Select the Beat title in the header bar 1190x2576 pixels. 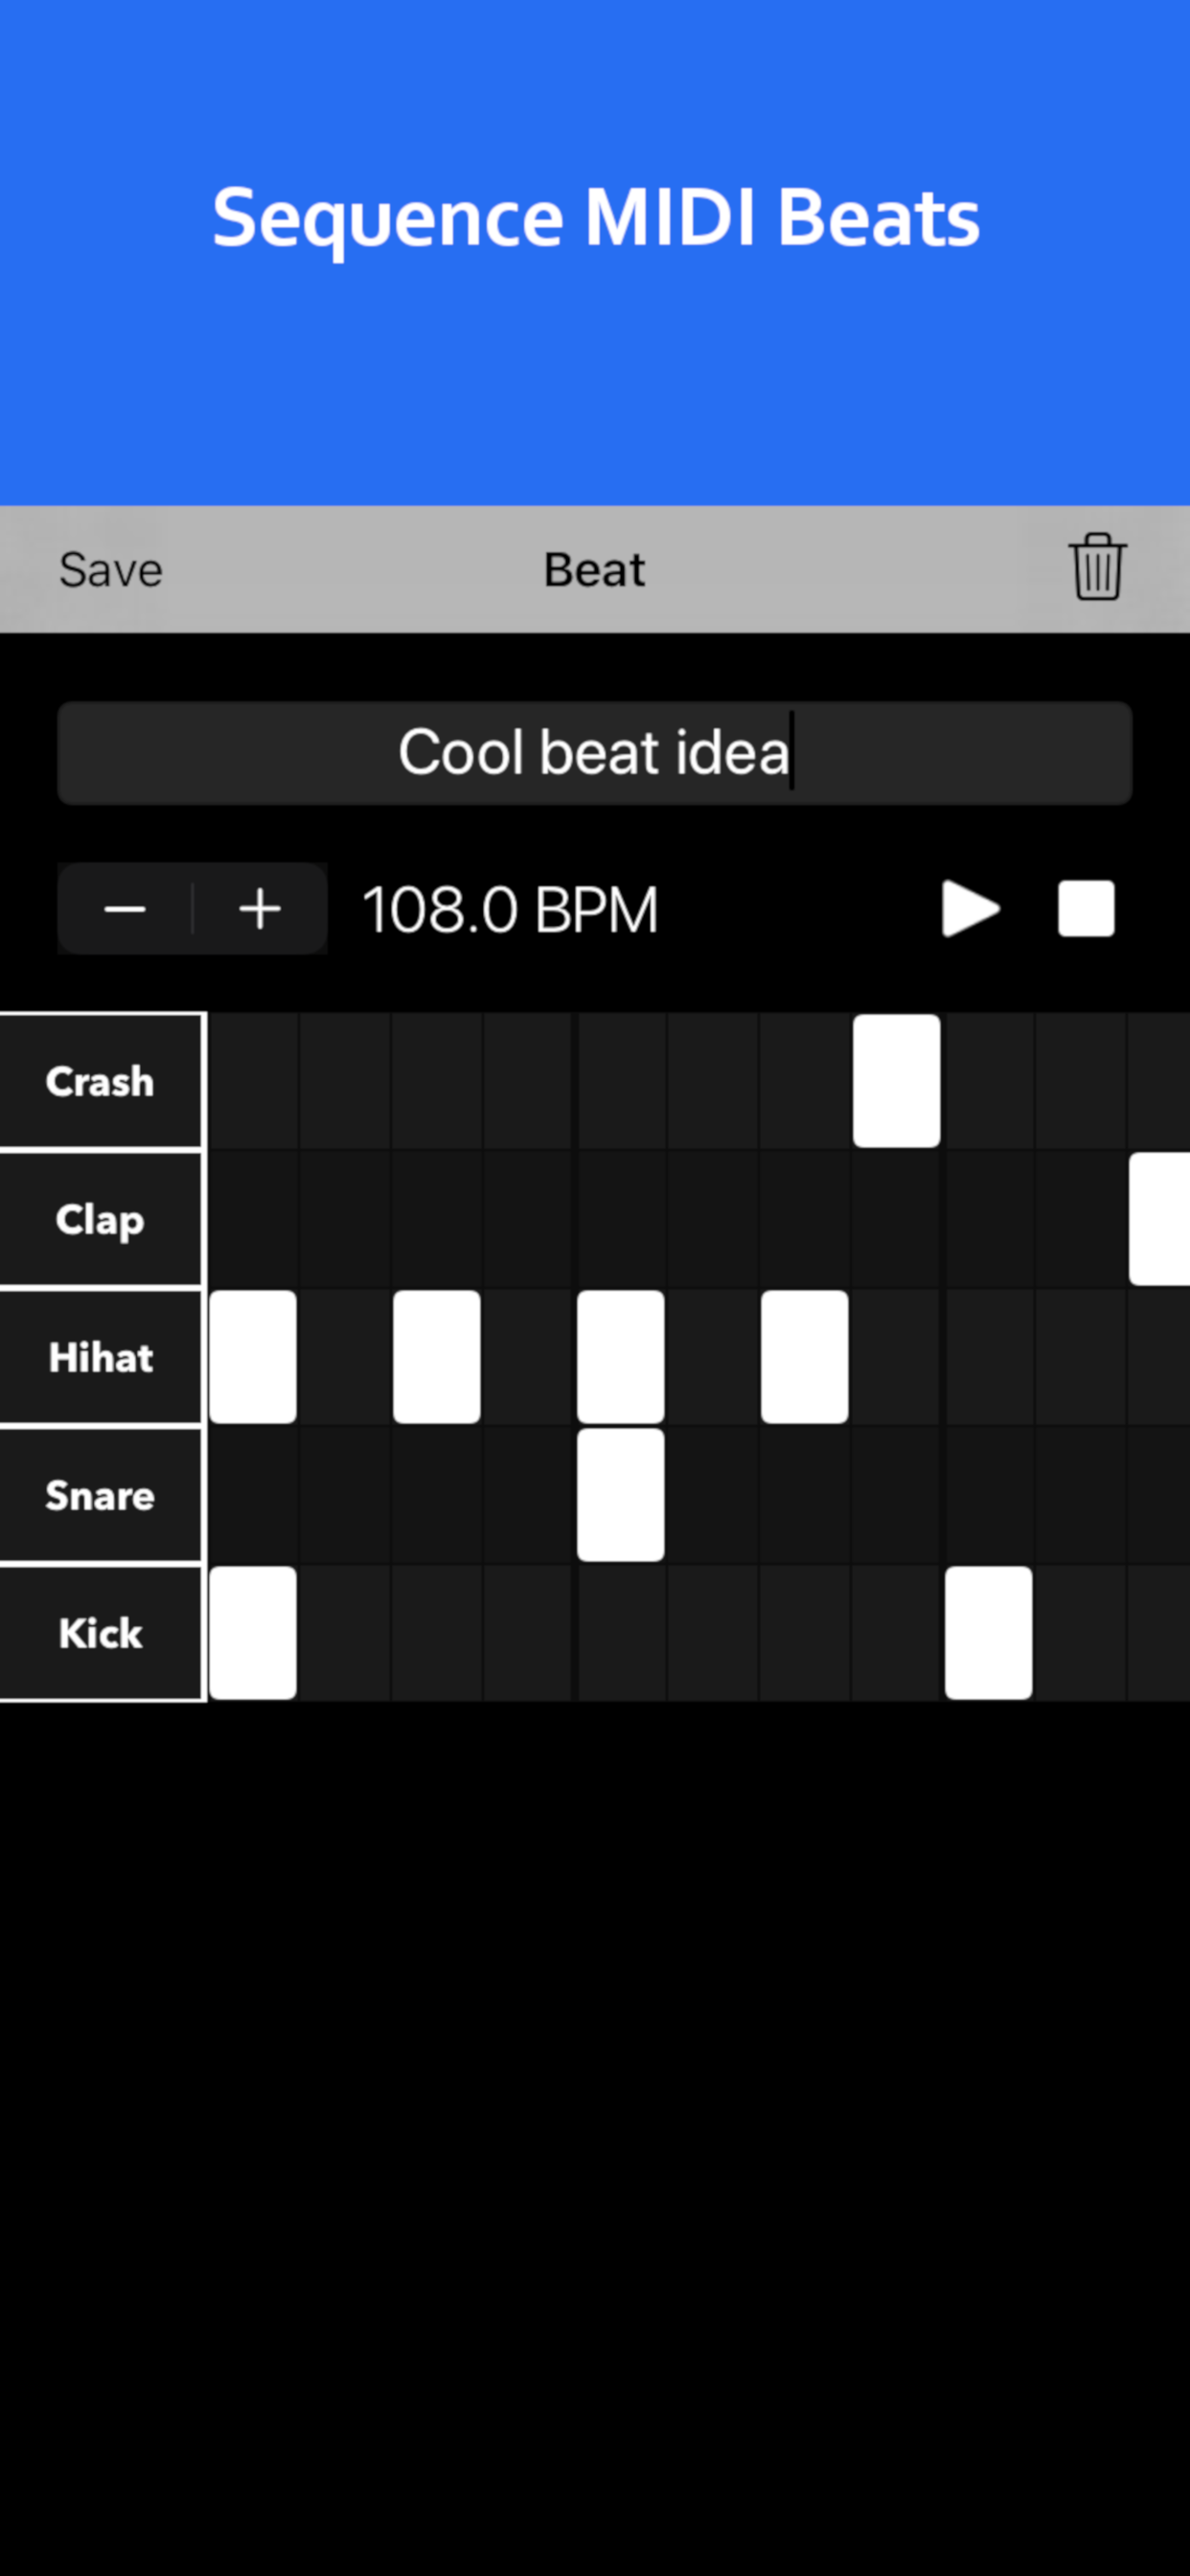point(594,568)
